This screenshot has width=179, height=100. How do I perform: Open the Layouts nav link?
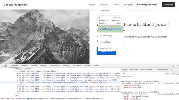point(116,5)
